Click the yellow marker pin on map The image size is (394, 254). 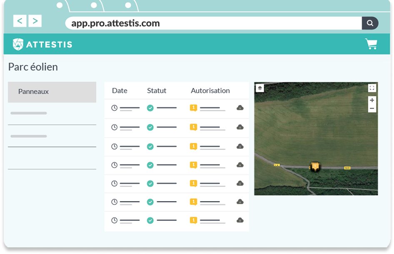[x=315, y=167]
